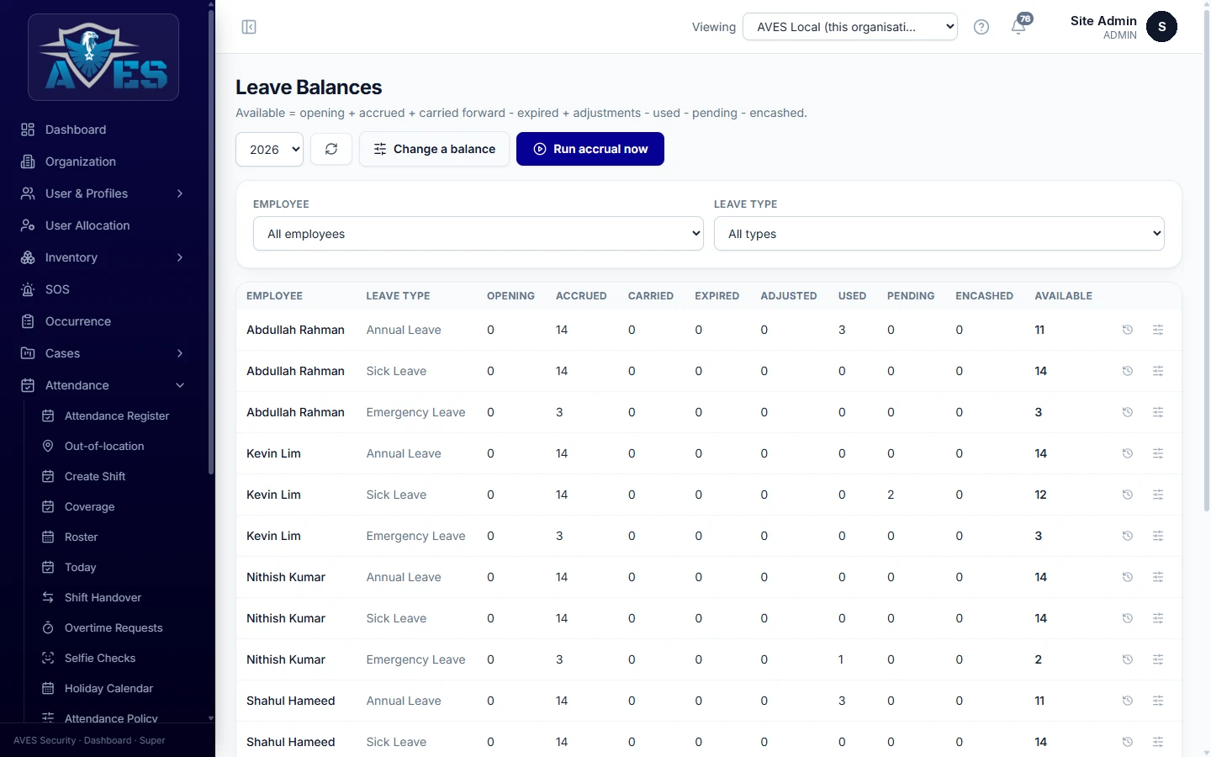View history for Nithish Kumar Emergency Leave
The height and width of the screenshot is (757, 1211).
tap(1128, 659)
